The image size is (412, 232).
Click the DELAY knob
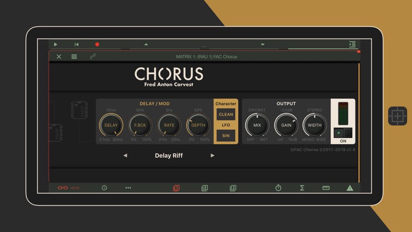pos(111,125)
